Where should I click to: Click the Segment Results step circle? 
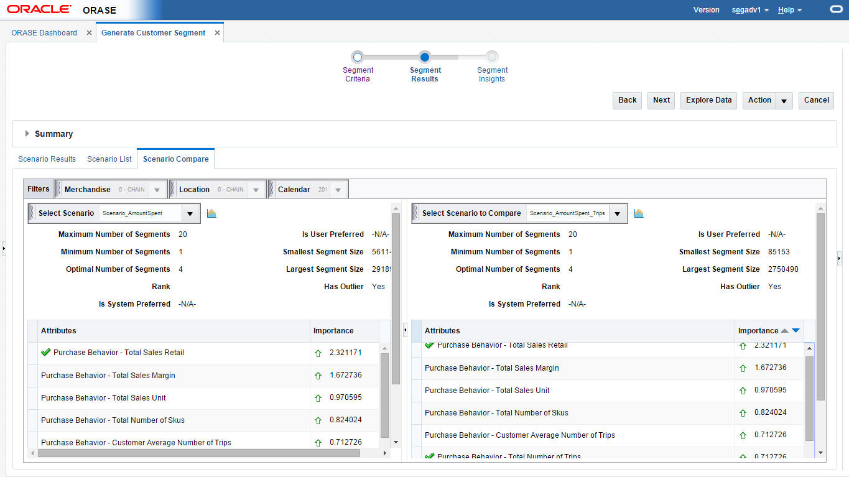pyautogui.click(x=425, y=57)
